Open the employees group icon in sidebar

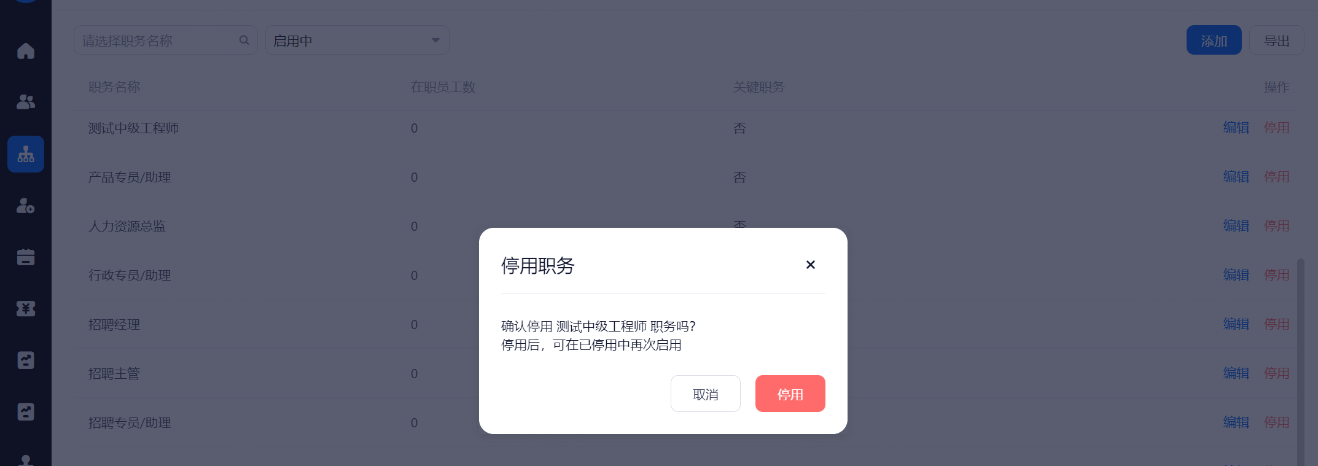(25, 102)
